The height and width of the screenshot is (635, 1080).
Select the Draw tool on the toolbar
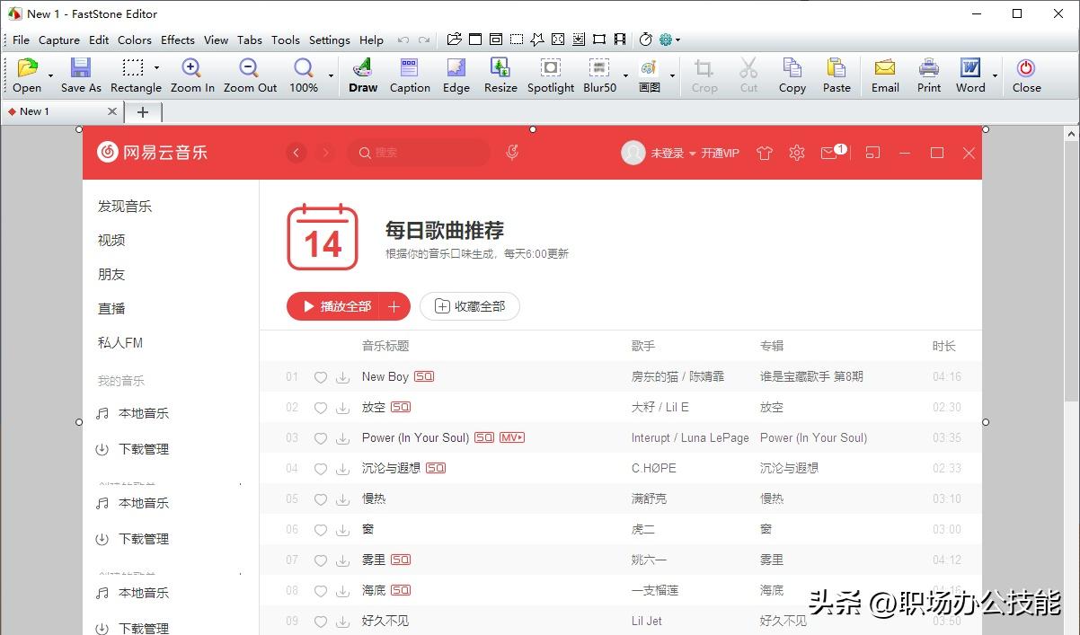pos(362,72)
